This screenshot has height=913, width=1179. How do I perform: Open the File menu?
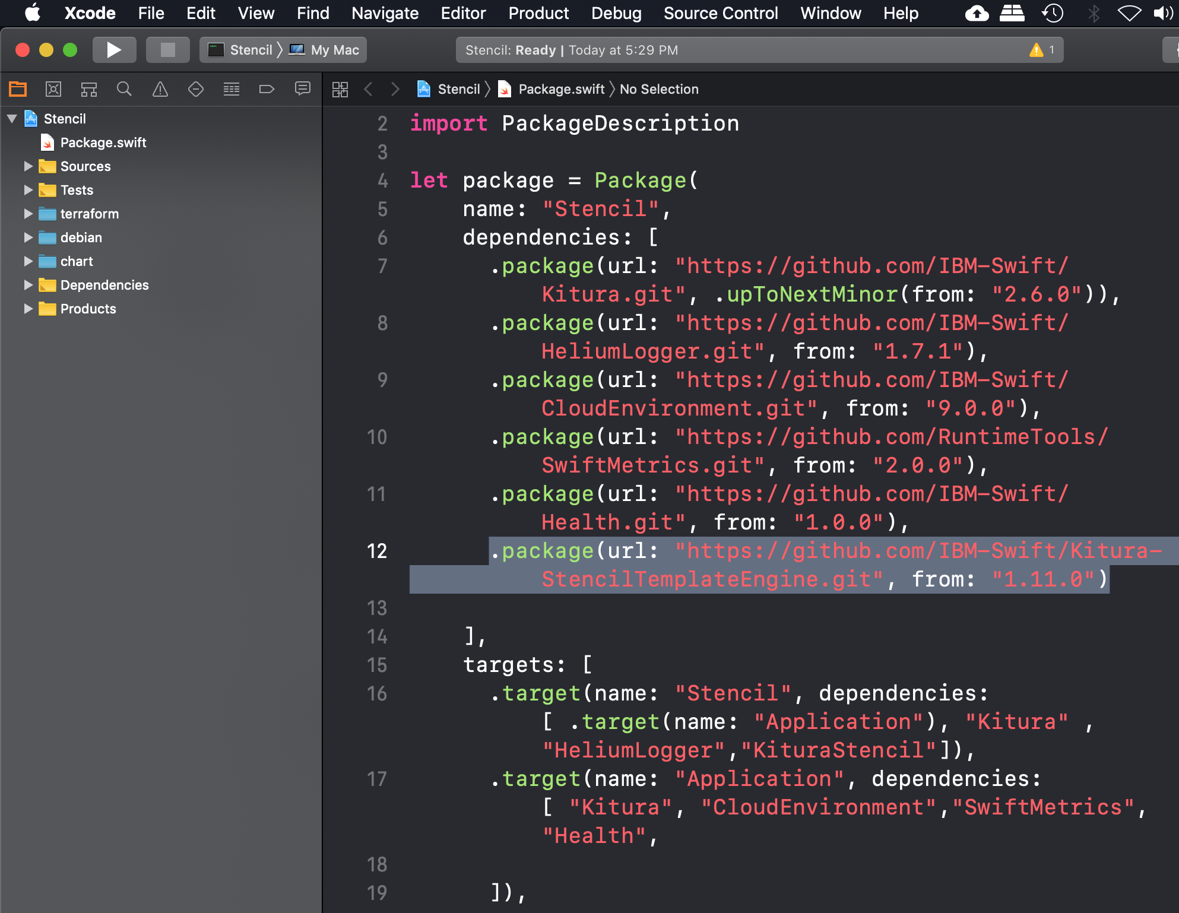coord(151,13)
